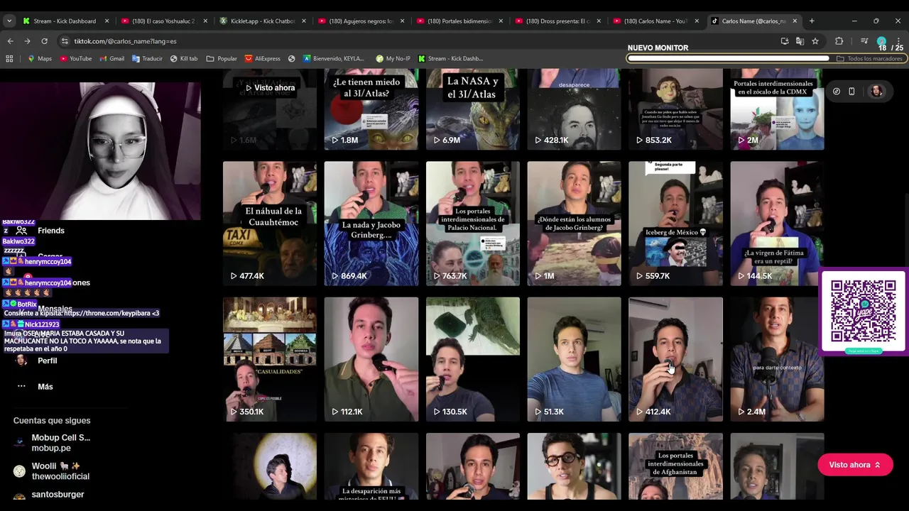Open video Le tienen miedo al 3I/Atlas
909x511 pixels.
click(371, 109)
